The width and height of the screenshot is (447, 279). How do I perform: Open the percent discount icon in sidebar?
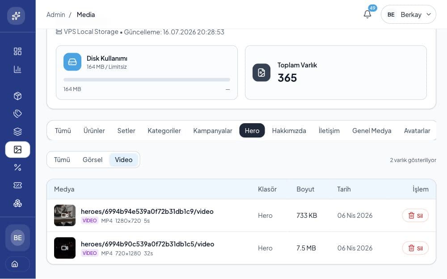[17, 167]
